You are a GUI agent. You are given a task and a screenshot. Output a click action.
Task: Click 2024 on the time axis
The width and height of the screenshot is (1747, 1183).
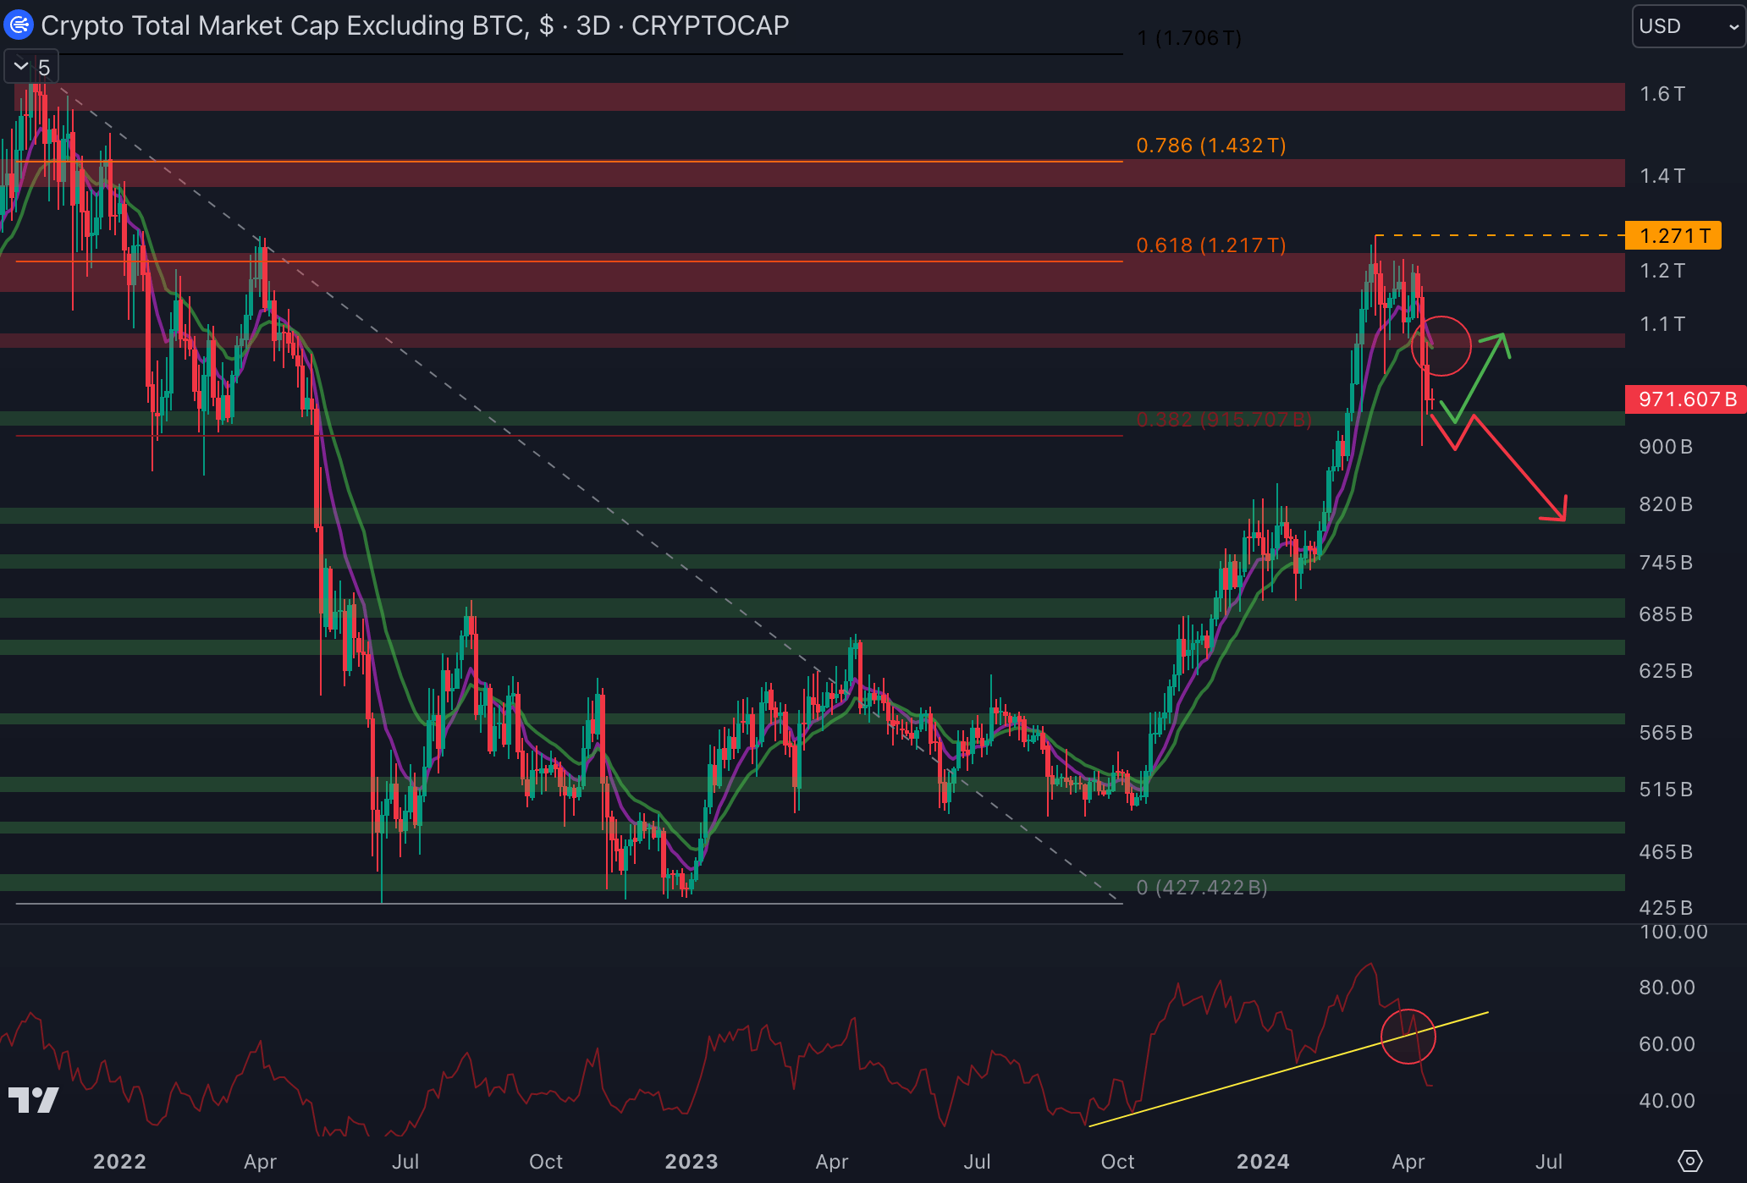(1262, 1161)
